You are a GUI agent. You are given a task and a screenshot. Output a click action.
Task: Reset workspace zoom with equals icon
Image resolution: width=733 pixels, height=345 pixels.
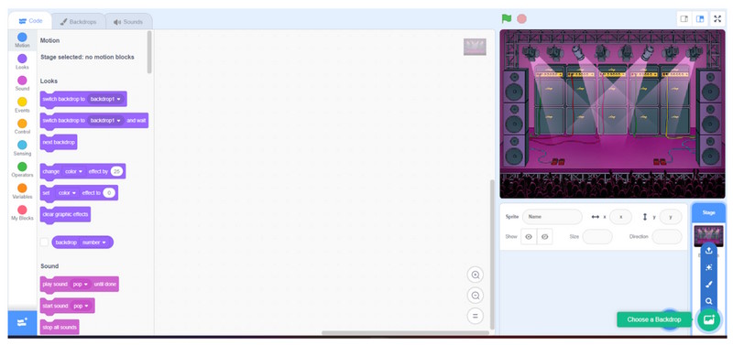[x=476, y=316]
